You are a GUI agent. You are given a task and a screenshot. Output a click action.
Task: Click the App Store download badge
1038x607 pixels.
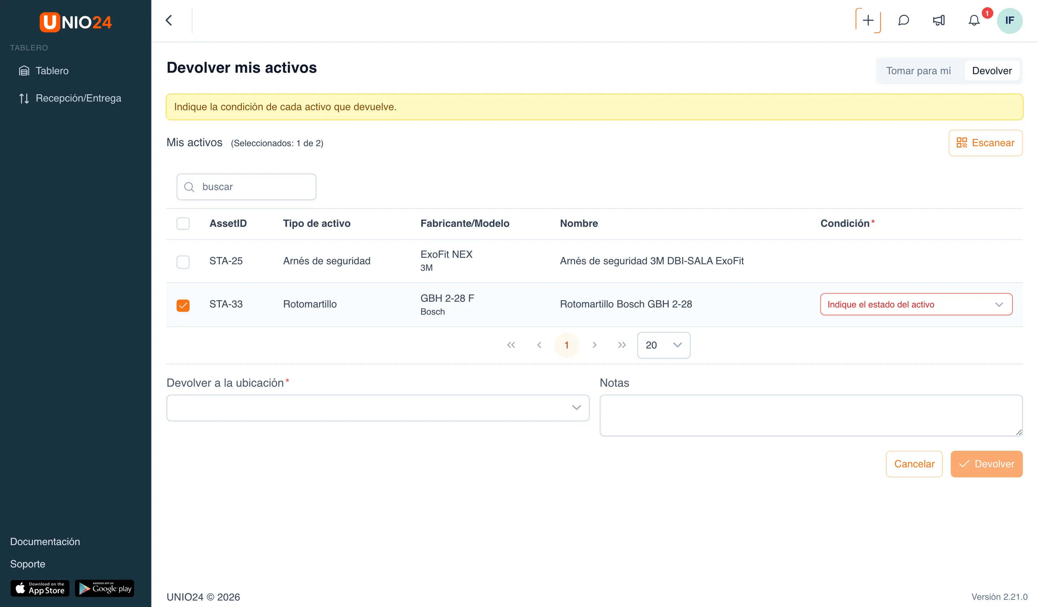coord(40,588)
